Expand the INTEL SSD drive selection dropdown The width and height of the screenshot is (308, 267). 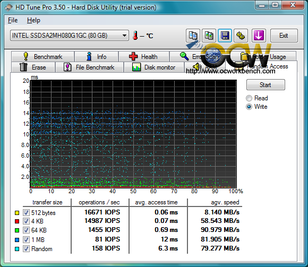[x=70, y=36]
